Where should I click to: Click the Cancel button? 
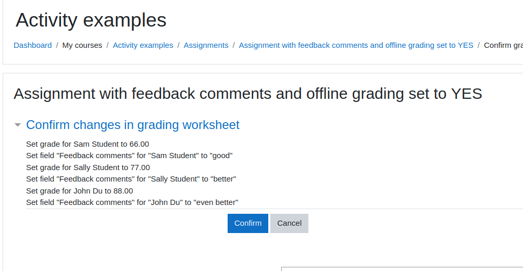(289, 223)
